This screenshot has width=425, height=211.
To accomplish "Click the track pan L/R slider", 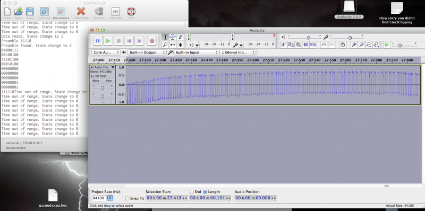I will coord(103,96).
